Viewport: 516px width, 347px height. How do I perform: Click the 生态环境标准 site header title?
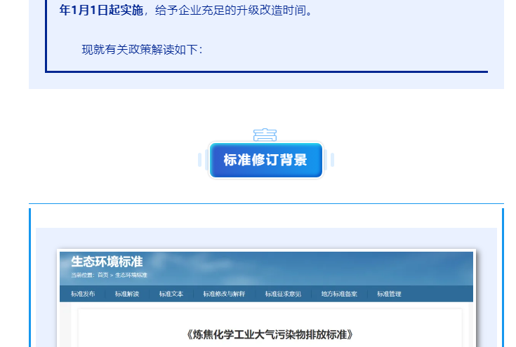[x=107, y=261]
